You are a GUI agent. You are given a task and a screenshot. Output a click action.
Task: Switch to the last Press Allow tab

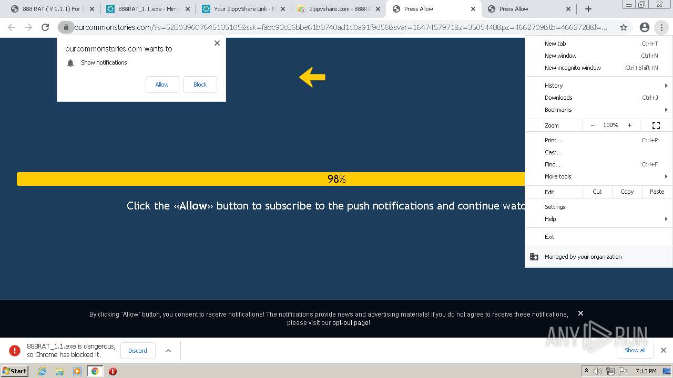coord(529,9)
